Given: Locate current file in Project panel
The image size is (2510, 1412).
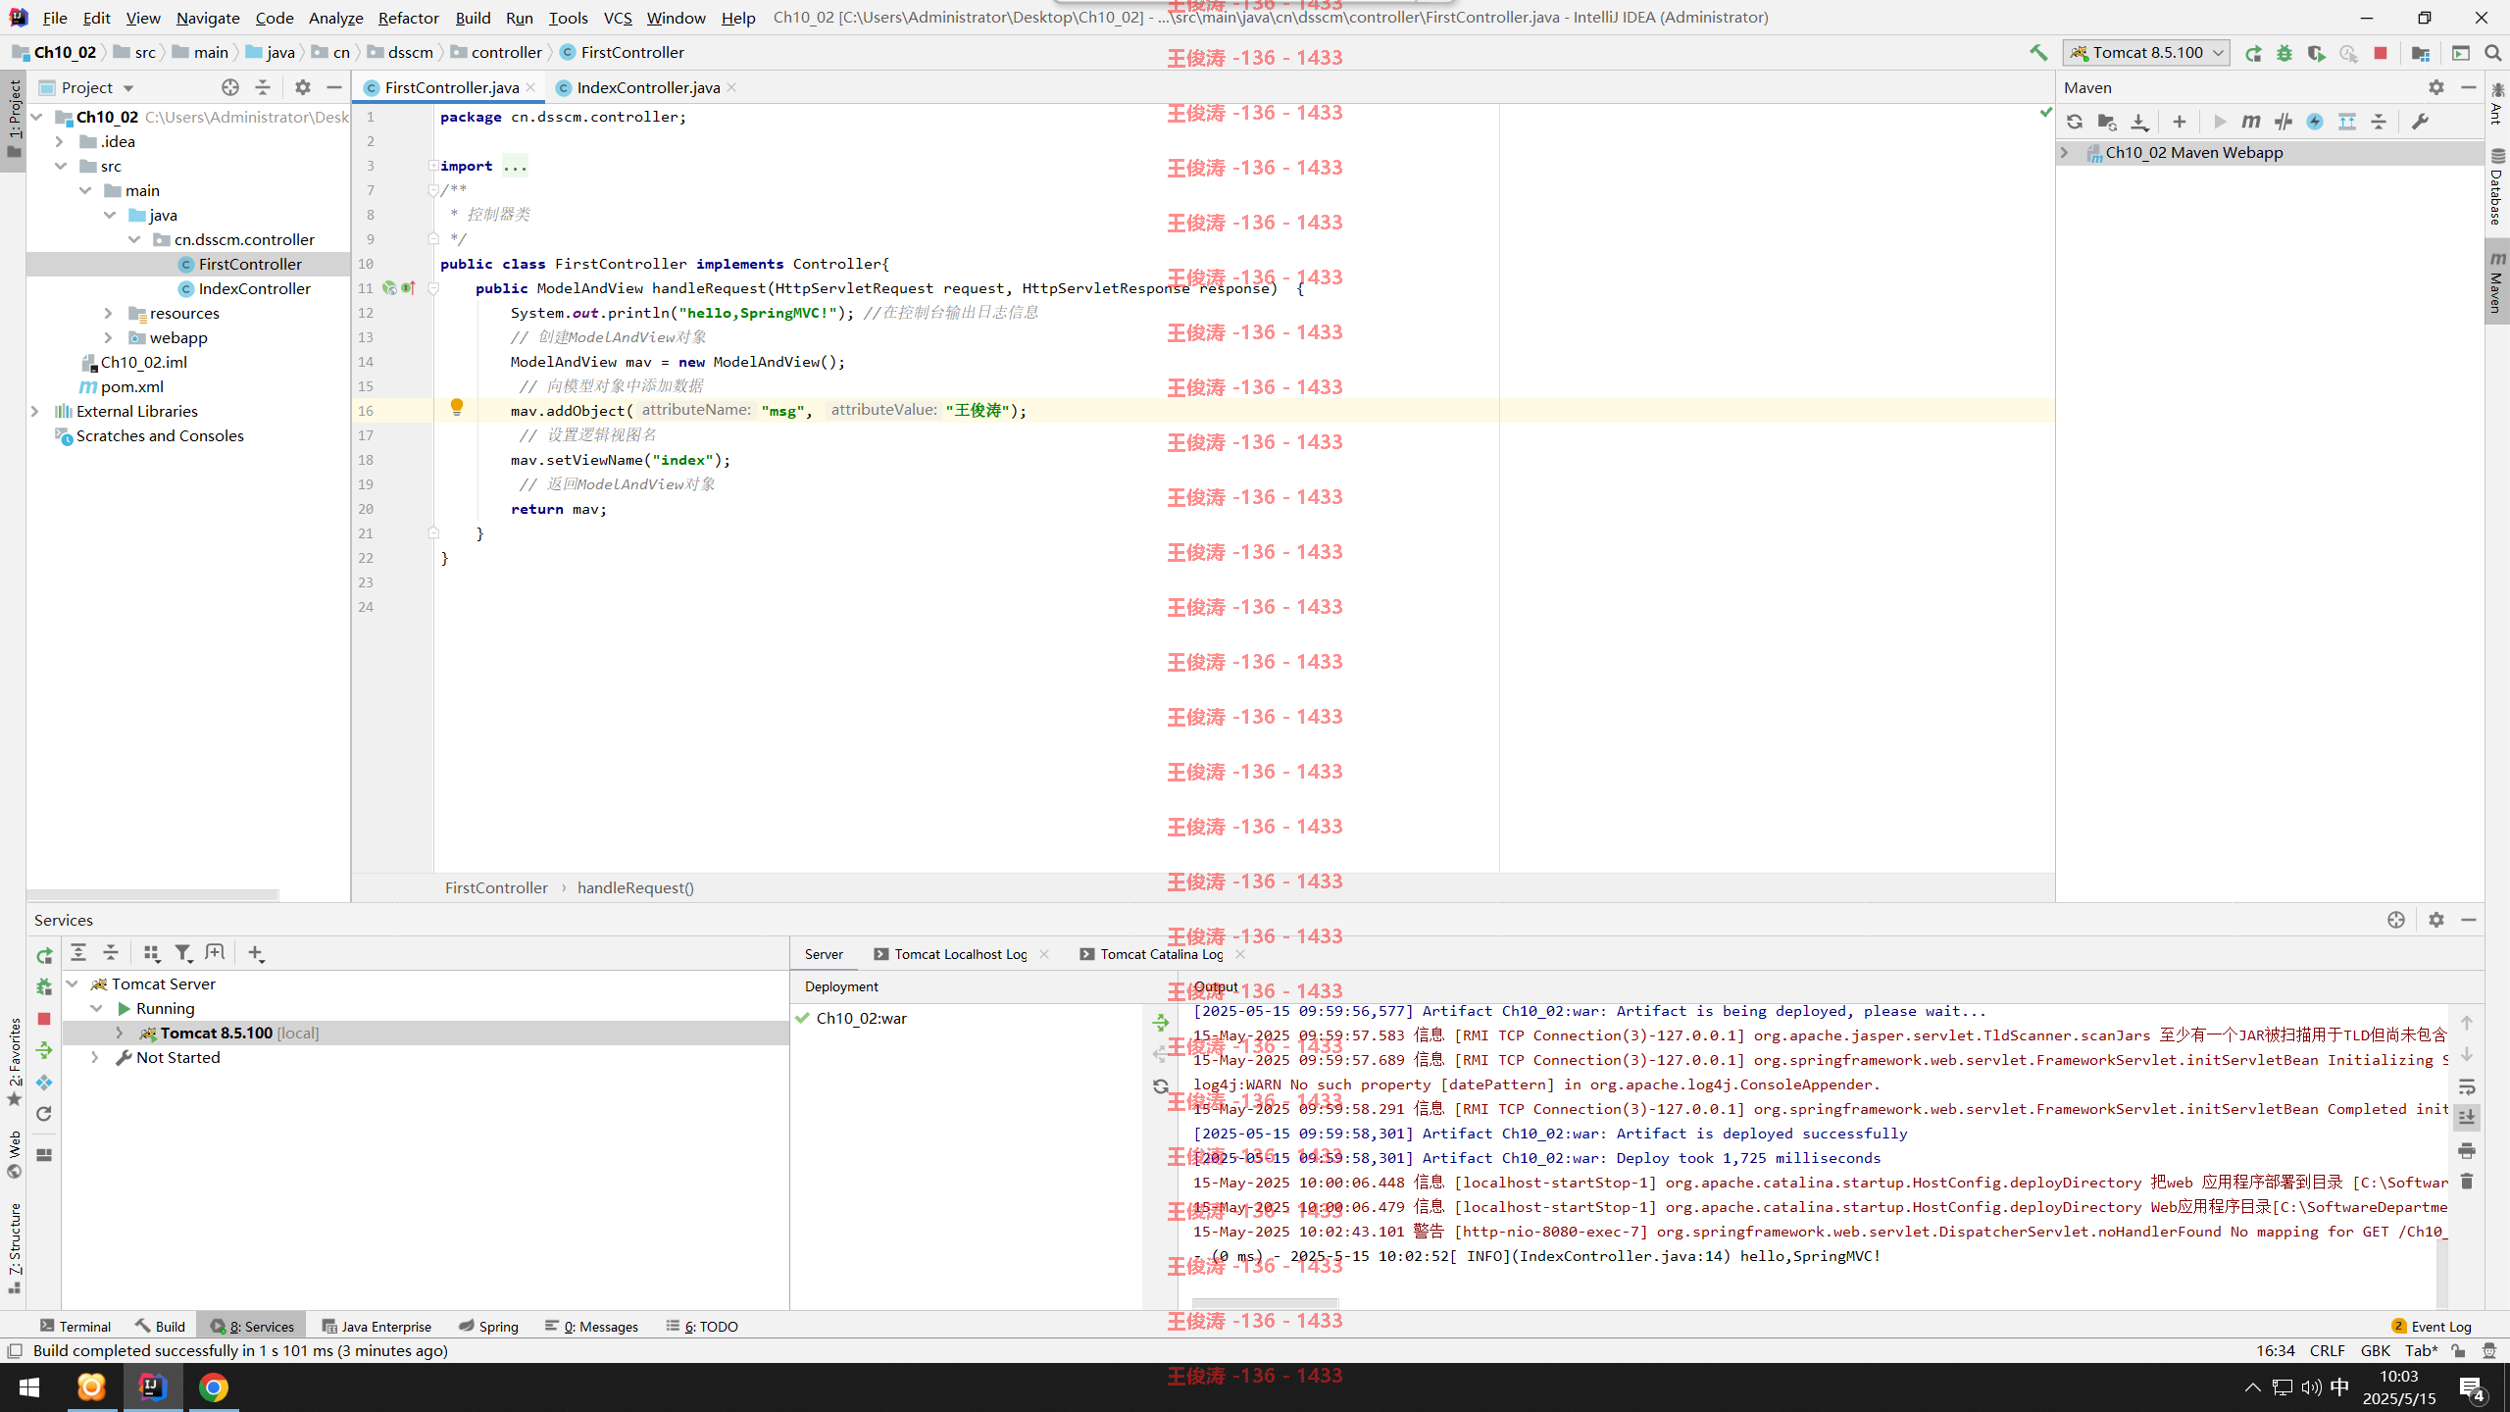Looking at the screenshot, I should [x=230, y=87].
